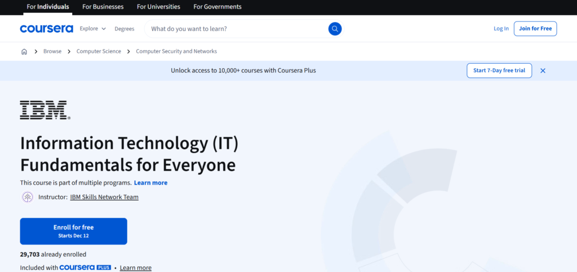Go to Computer Science breadcrumb
This screenshot has height=272, width=577.
pyautogui.click(x=99, y=51)
